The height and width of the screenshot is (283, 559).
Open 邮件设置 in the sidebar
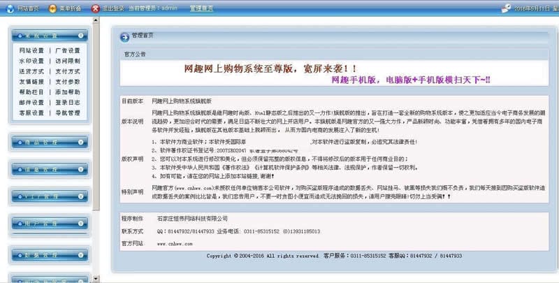pyautogui.click(x=31, y=102)
